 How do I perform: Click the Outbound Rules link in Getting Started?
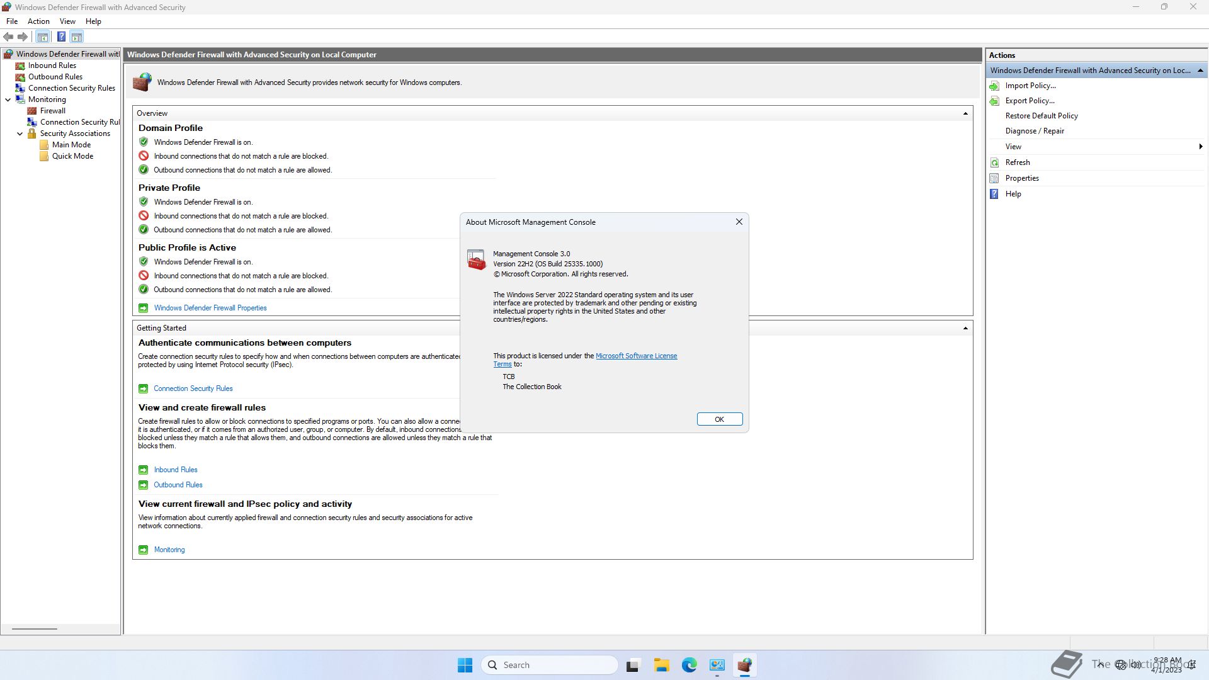click(178, 485)
